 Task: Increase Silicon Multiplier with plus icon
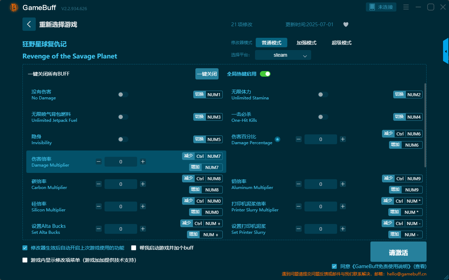(143, 206)
